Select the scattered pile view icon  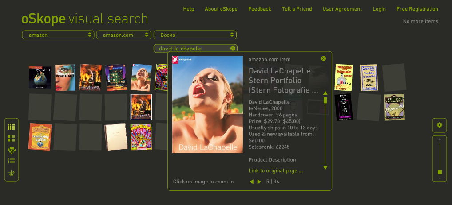pos(12,150)
